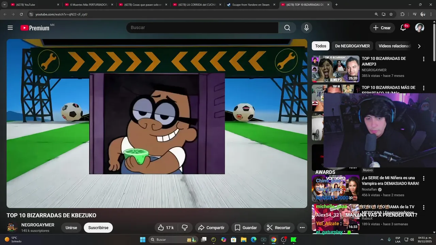Image resolution: width=436 pixels, height=245 pixels.
Task: Open more actions ellipsis below video
Action: [302, 228]
